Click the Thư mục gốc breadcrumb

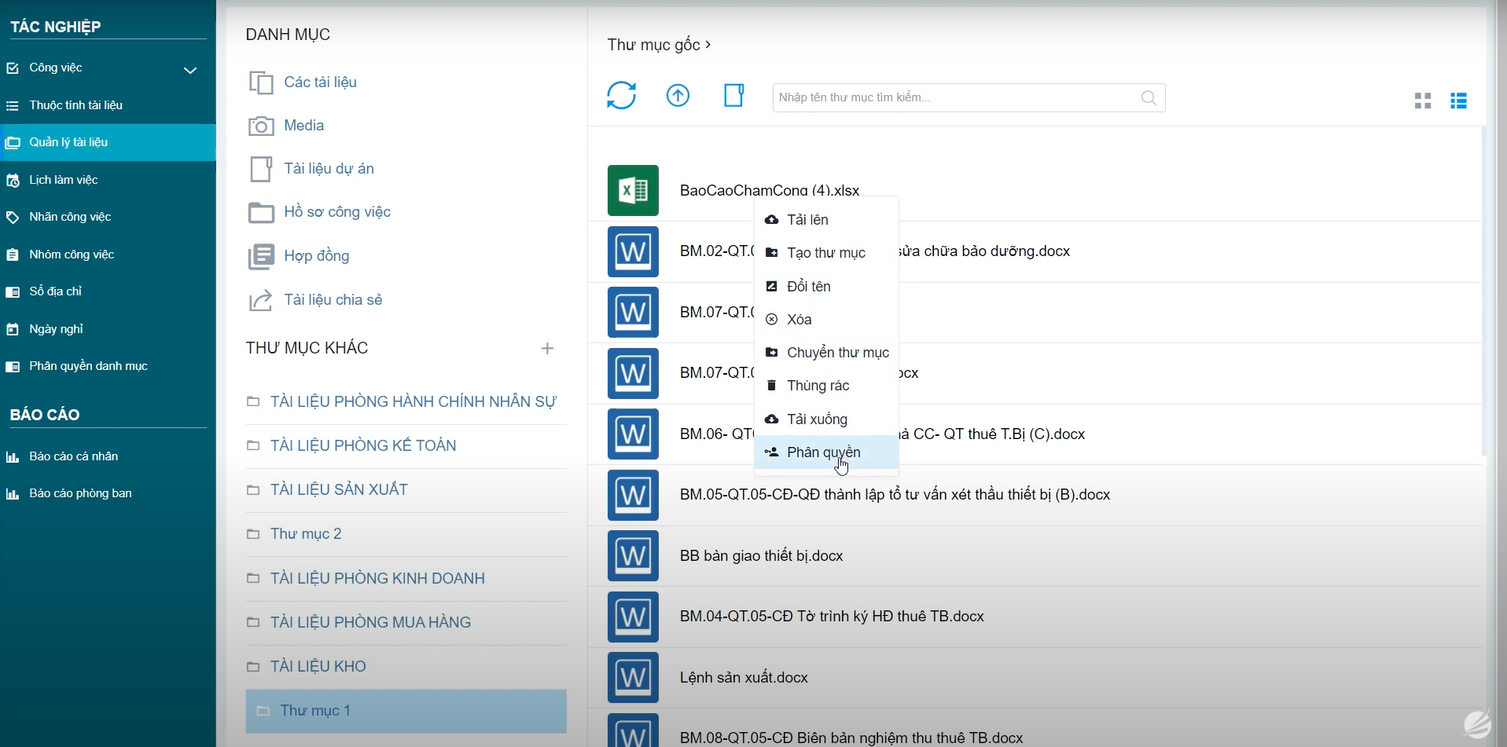click(x=653, y=45)
